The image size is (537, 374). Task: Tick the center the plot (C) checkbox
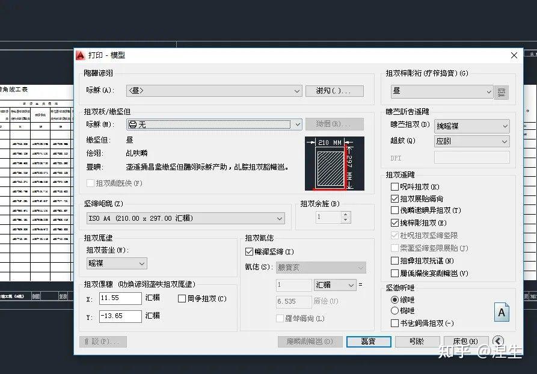182,299
